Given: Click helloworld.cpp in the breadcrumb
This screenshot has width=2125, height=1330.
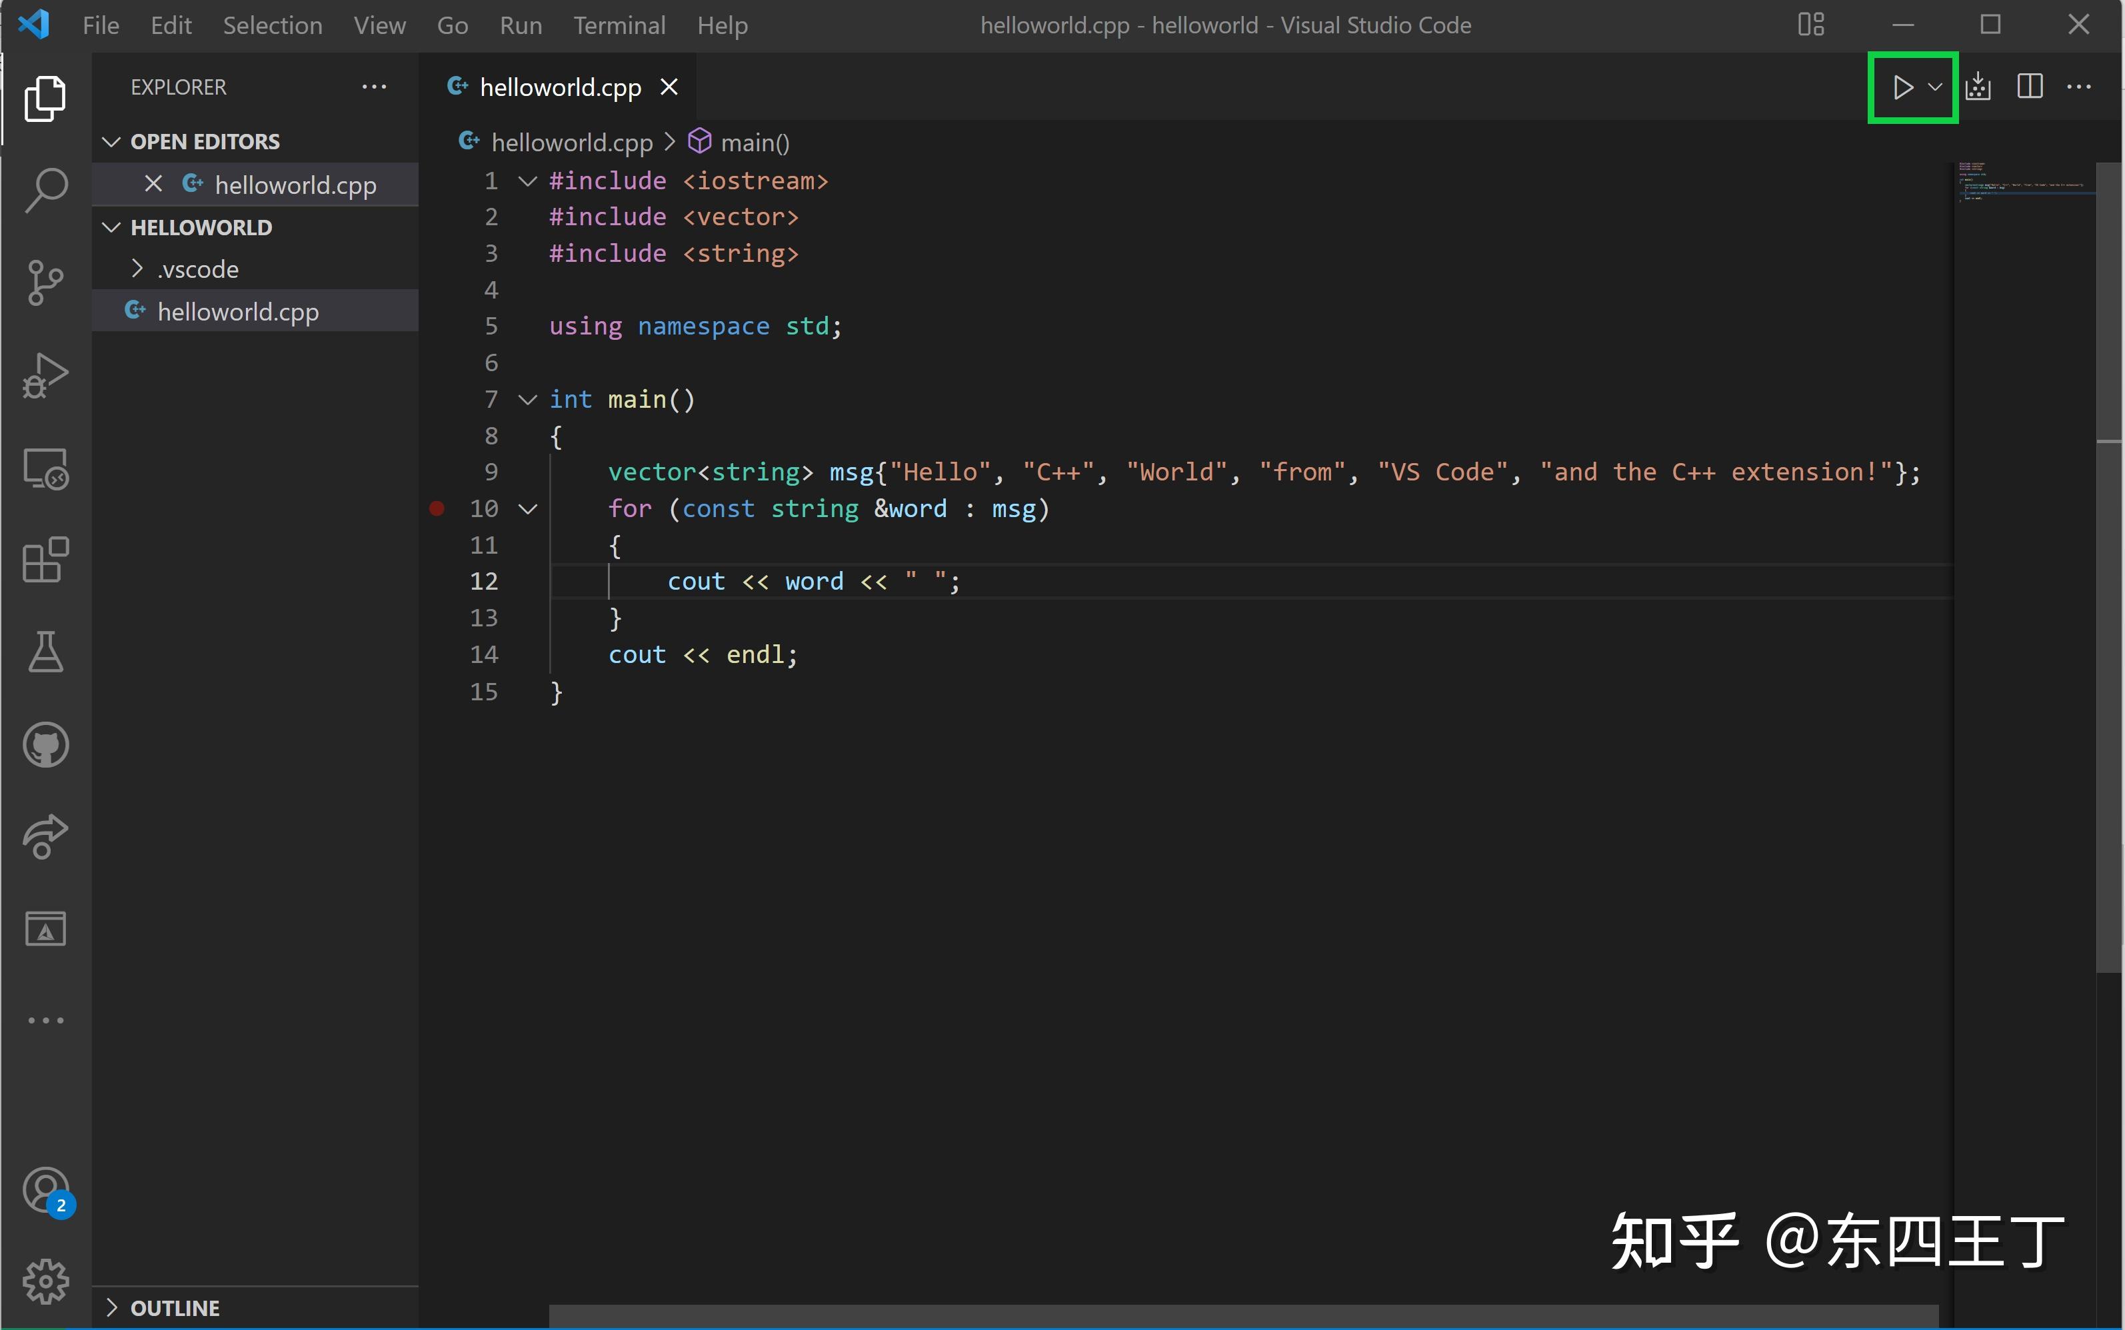Looking at the screenshot, I should point(572,142).
